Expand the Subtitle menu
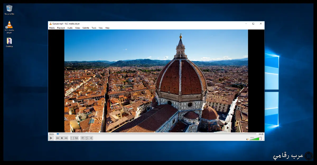 pos(86,28)
